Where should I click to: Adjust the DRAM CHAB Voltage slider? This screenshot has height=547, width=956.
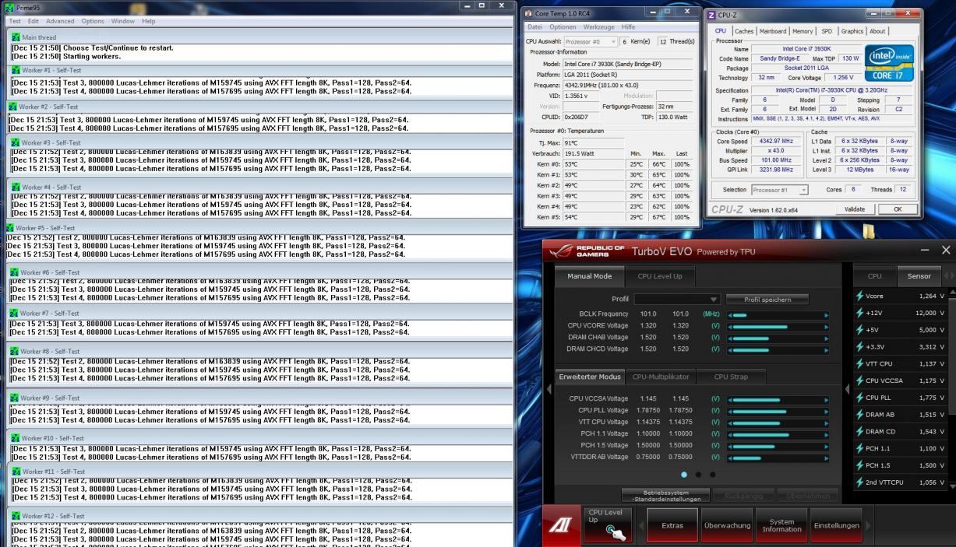point(778,338)
